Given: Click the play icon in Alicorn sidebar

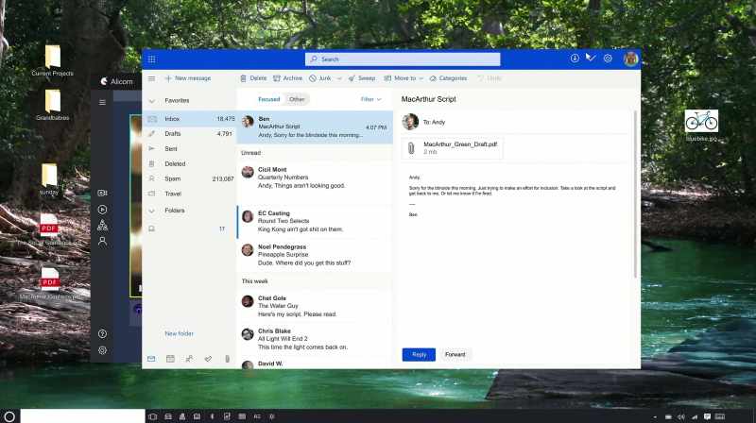Looking at the screenshot, I should pos(102,210).
